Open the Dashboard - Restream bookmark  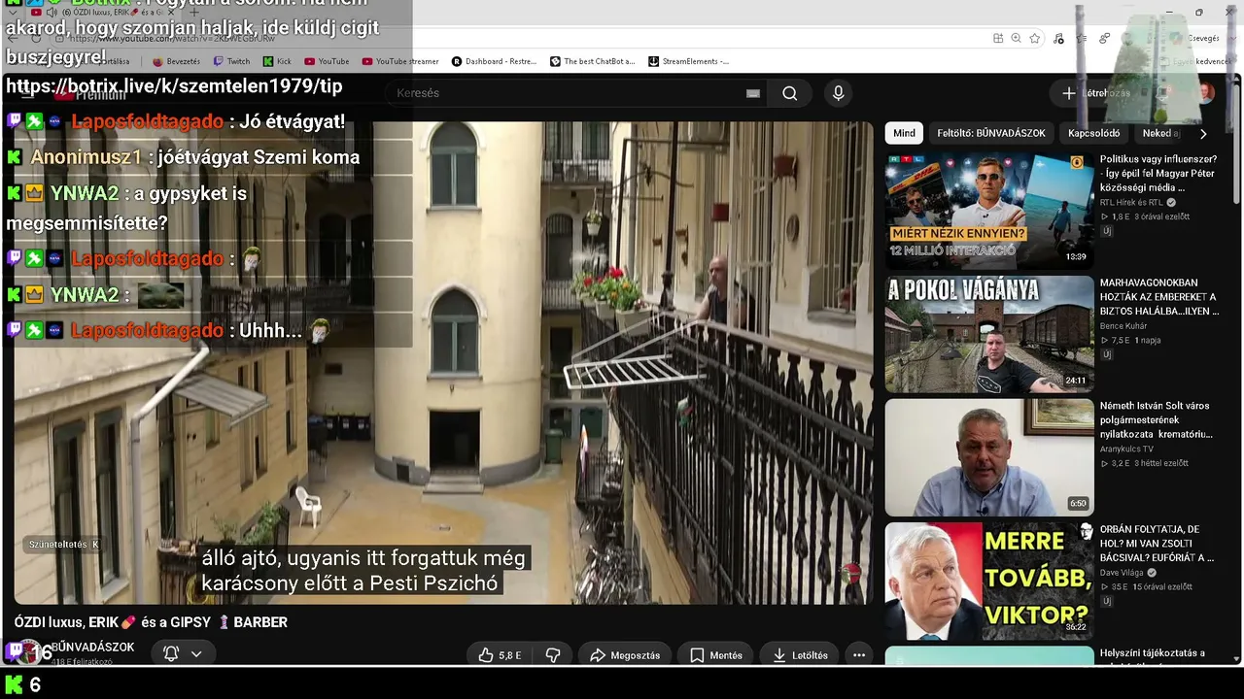[494, 61]
